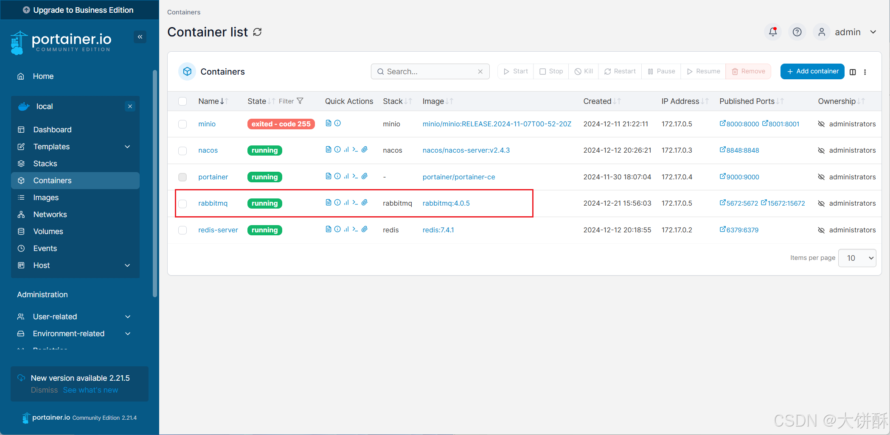Check the redis-server container checkbox

click(x=182, y=230)
